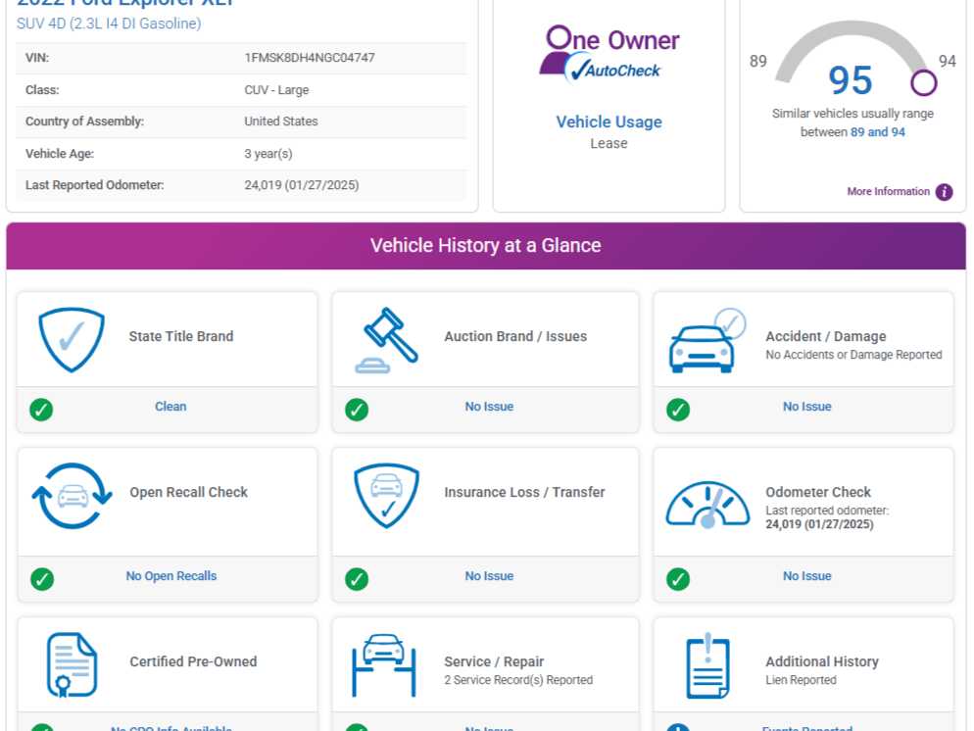974x731 pixels.
Task: Click the Open Recall Check circular arrows icon
Action: pos(73,496)
